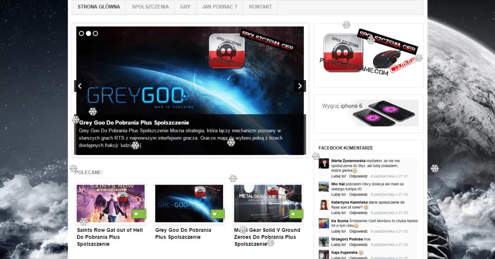Viewport: 495px width, 259px height.
Task: Click Odpowiedz under Mic Hał's comment
Action: 358,194
